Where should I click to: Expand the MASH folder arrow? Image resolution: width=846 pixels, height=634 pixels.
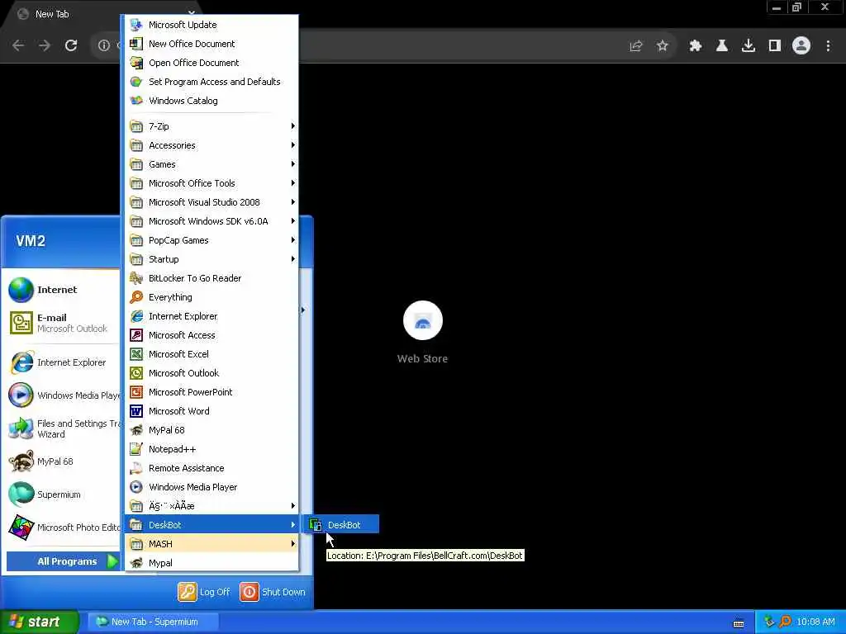pos(293,544)
